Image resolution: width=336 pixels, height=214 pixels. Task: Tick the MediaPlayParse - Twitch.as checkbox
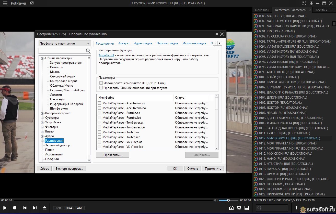[100, 132]
